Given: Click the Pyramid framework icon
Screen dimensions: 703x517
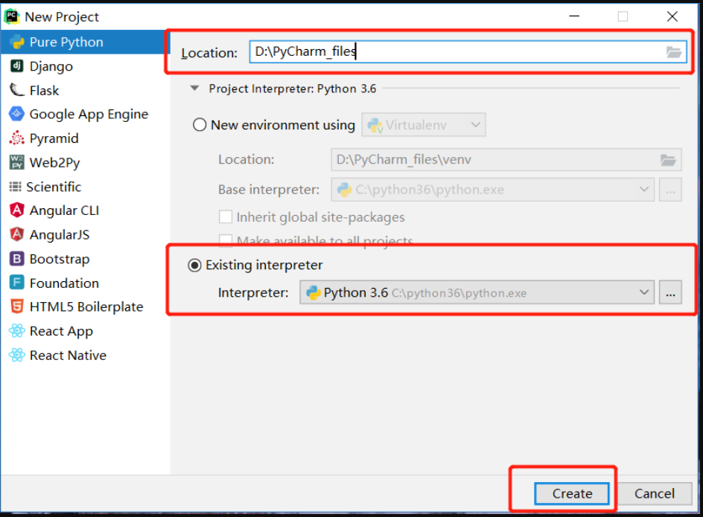Looking at the screenshot, I should click(16, 138).
